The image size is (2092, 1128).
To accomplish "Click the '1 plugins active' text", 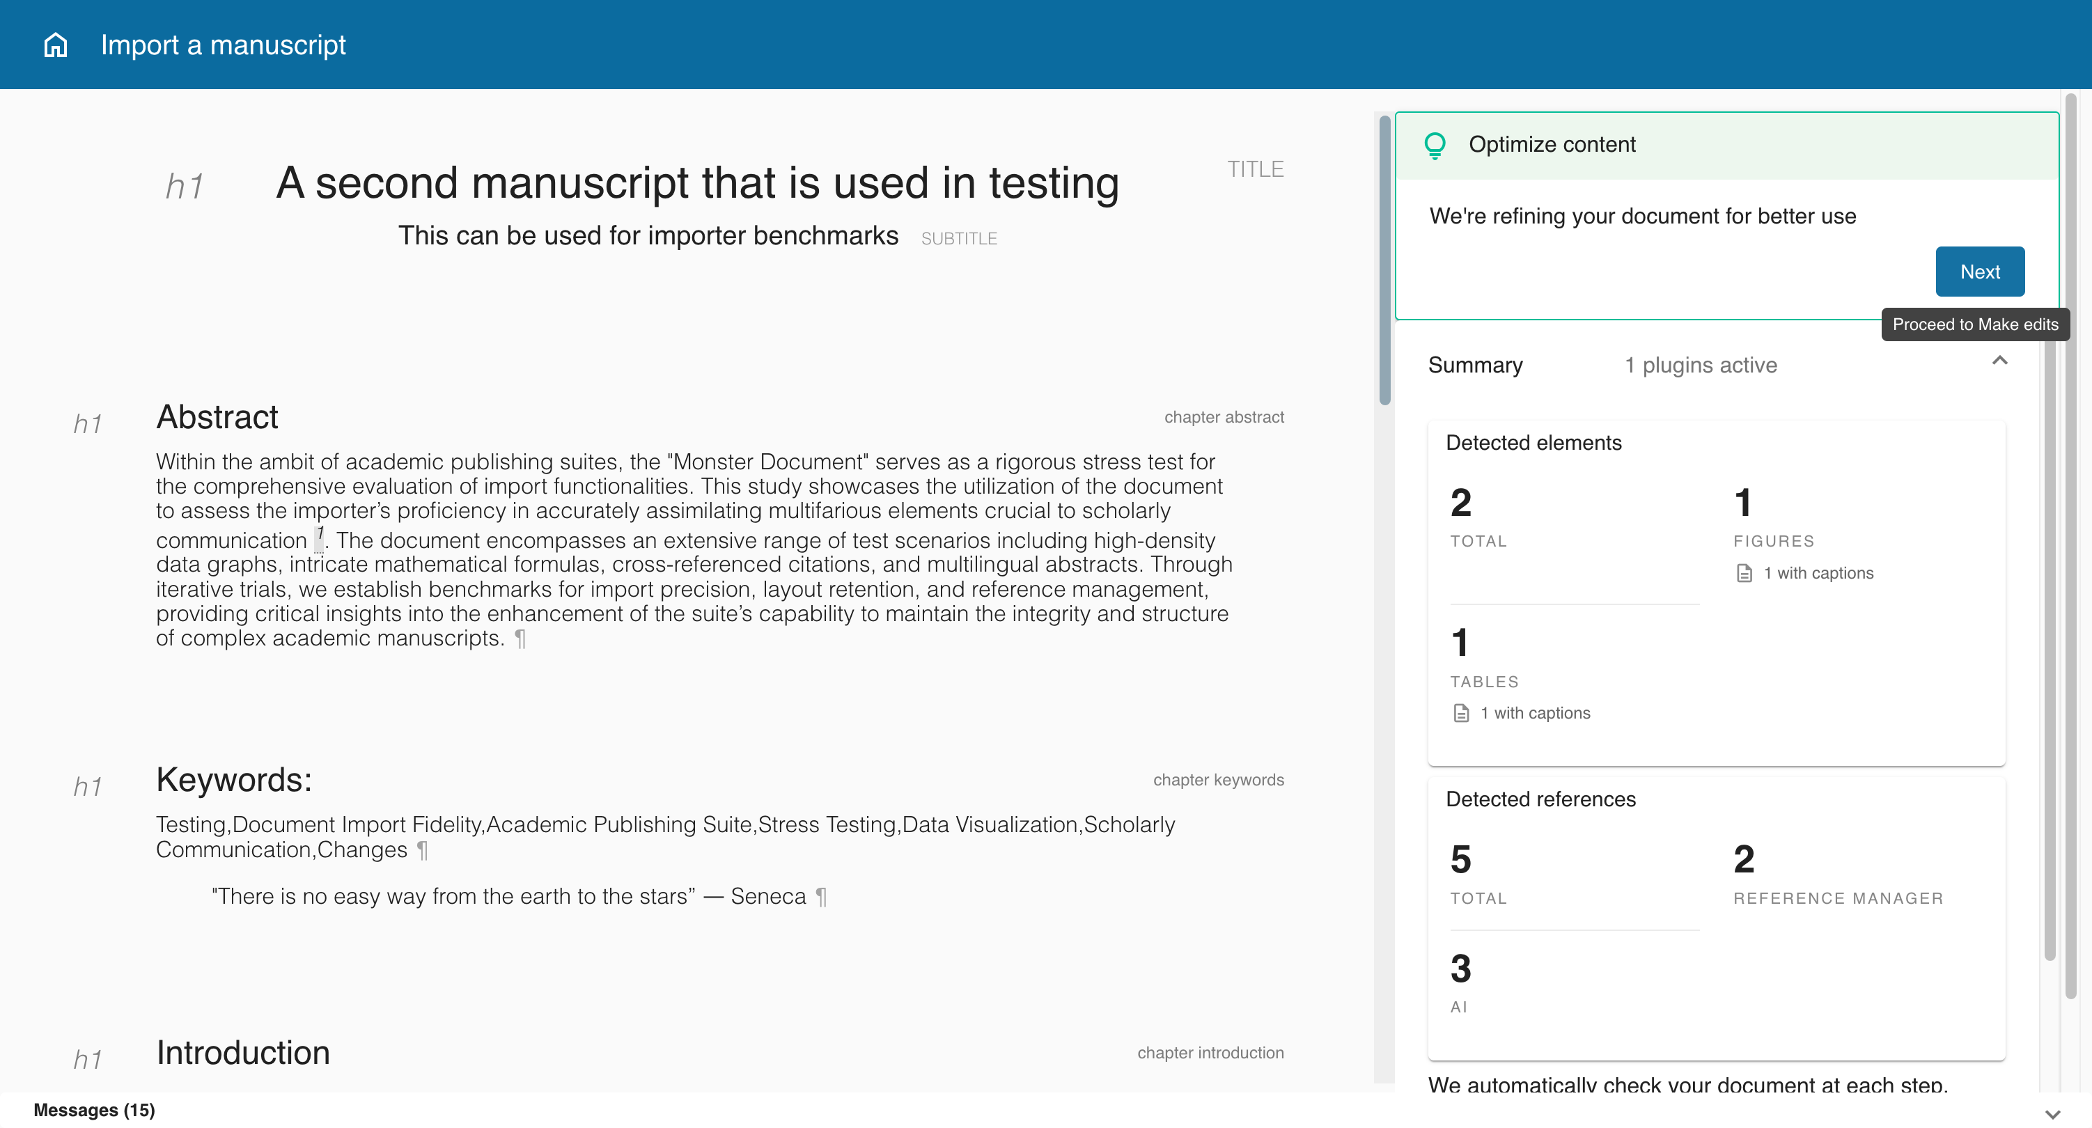I will click(1701, 365).
